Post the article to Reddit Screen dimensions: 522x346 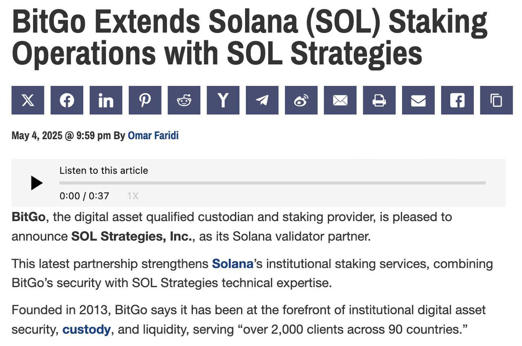coord(184,100)
